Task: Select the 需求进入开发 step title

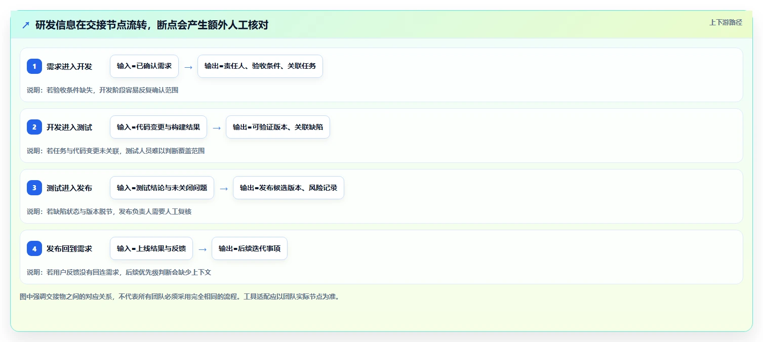Action: tap(69, 66)
